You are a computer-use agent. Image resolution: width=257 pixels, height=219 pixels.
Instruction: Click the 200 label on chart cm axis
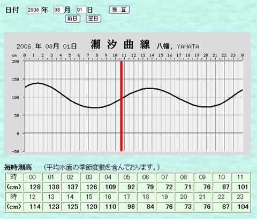[x=16, y=61]
